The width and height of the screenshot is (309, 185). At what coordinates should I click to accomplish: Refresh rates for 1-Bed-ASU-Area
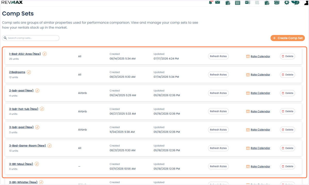pos(218,56)
